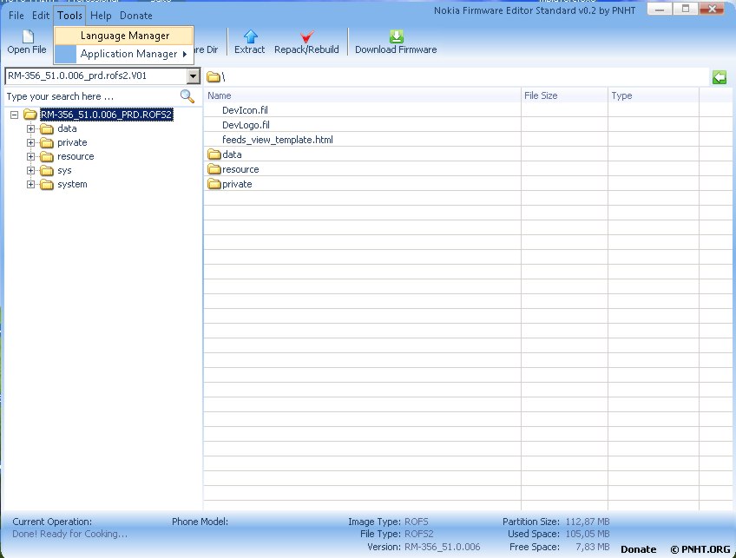Viewport: 736px width, 558px height.
Task: Click the Version value RM-356_51.0.006
Action: (x=442, y=547)
